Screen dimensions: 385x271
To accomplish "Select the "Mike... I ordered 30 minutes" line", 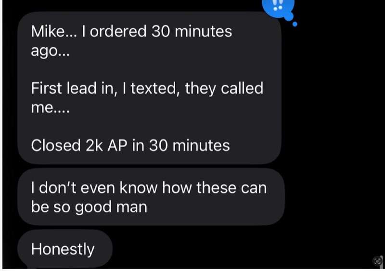I will pos(131,31).
